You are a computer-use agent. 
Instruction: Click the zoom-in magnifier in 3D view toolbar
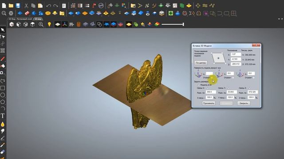41,24
